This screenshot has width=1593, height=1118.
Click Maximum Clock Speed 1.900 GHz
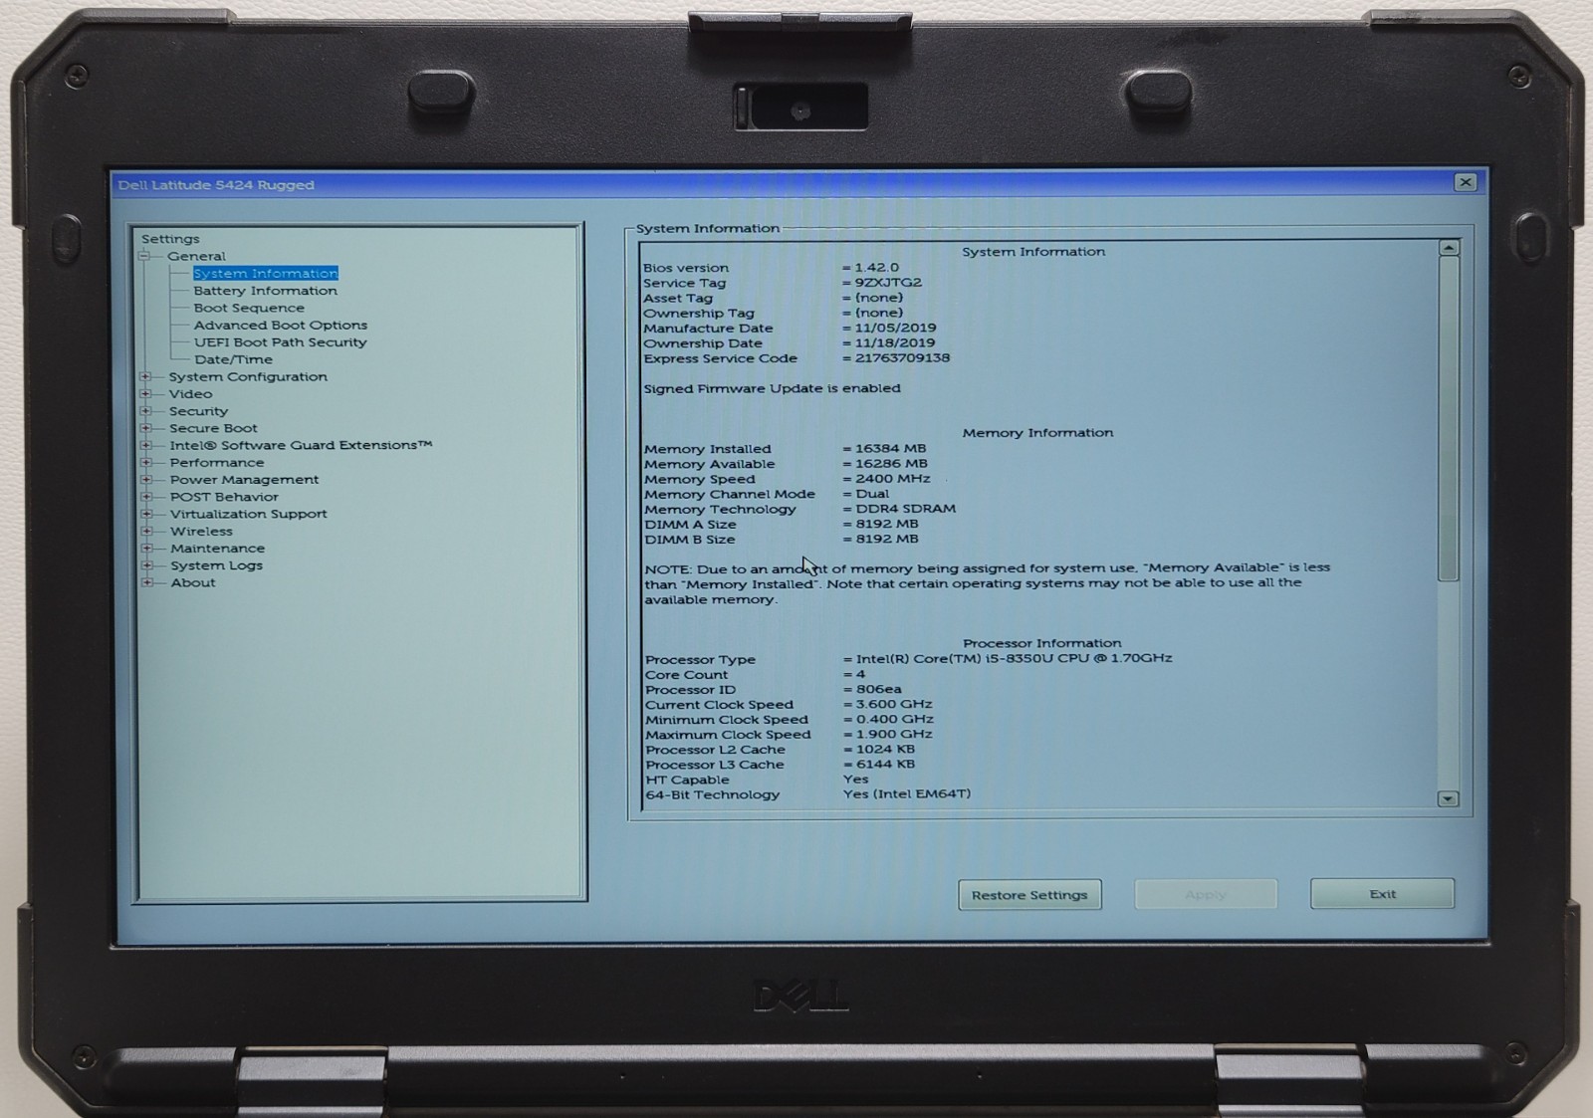(894, 734)
